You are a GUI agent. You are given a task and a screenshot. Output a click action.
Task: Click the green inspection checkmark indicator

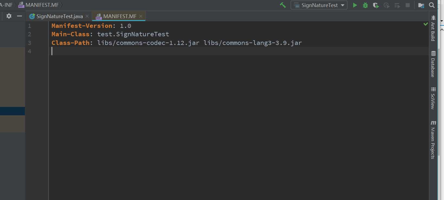pyautogui.click(x=426, y=24)
